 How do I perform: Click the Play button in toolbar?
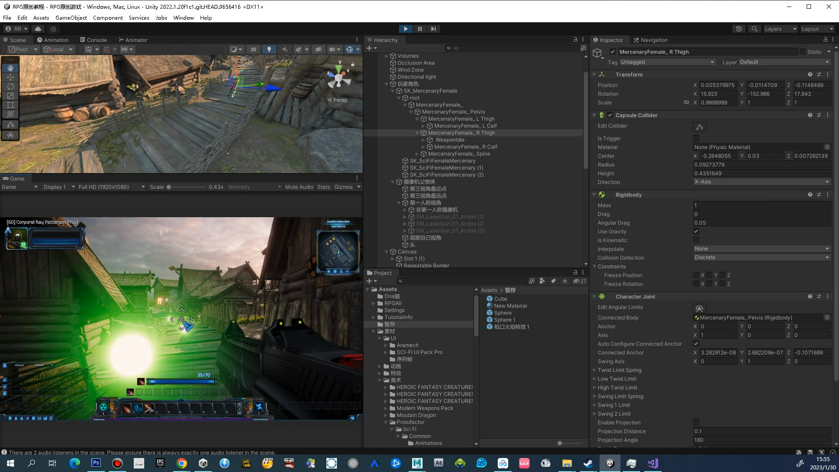[x=406, y=29]
